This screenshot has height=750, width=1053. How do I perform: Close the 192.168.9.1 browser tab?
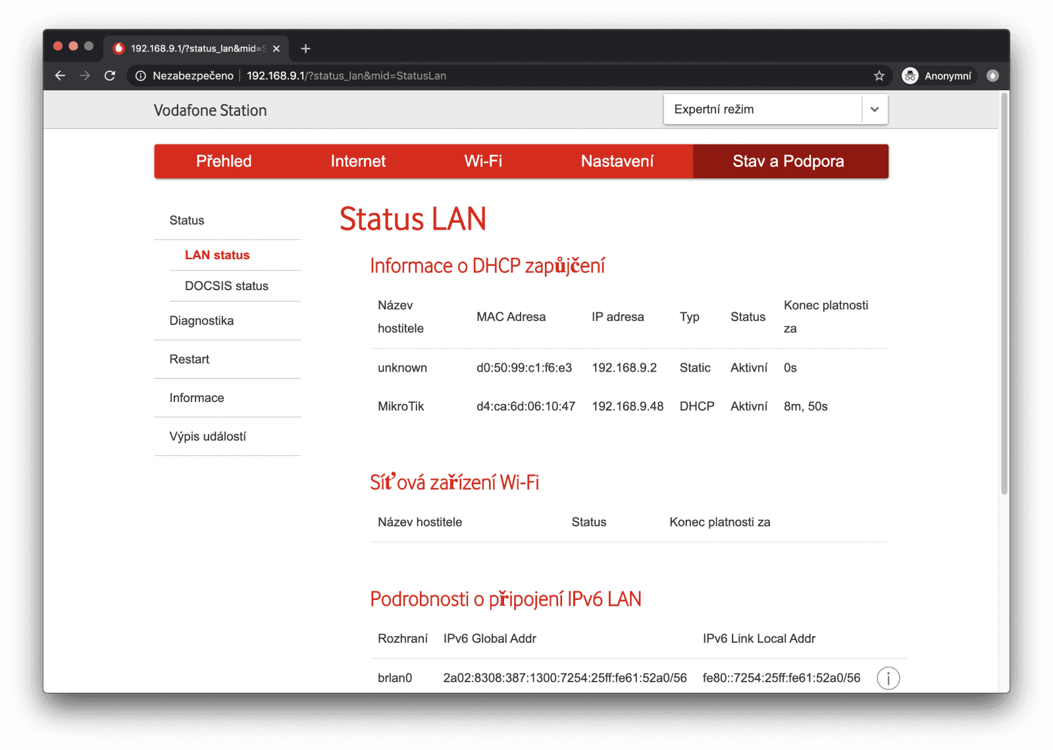(x=276, y=49)
